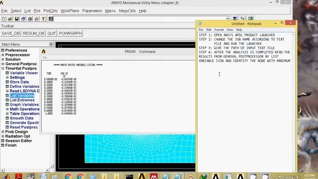Click the ANSYS Help question icon
Screen dimensions: 318x179
(43, 19)
